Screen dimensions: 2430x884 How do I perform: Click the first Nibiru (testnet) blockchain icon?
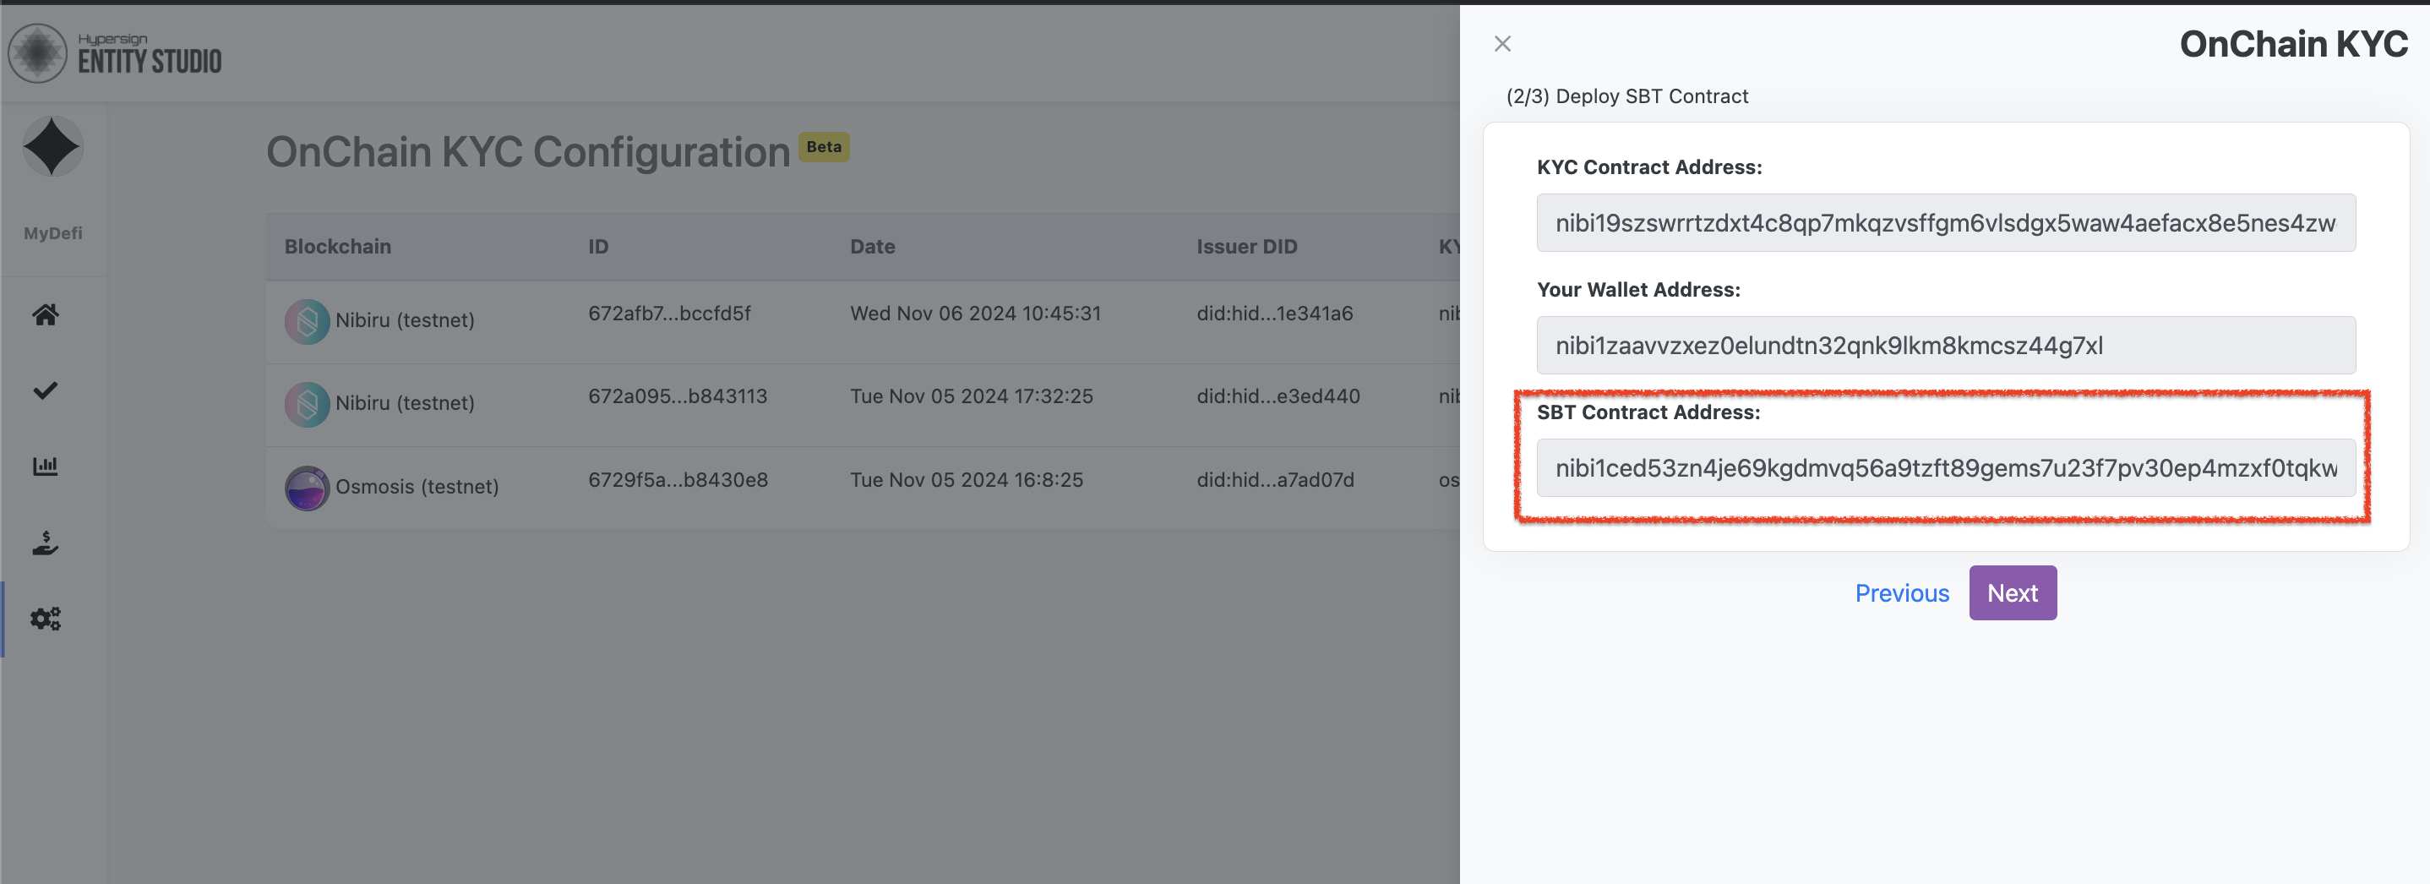307,322
